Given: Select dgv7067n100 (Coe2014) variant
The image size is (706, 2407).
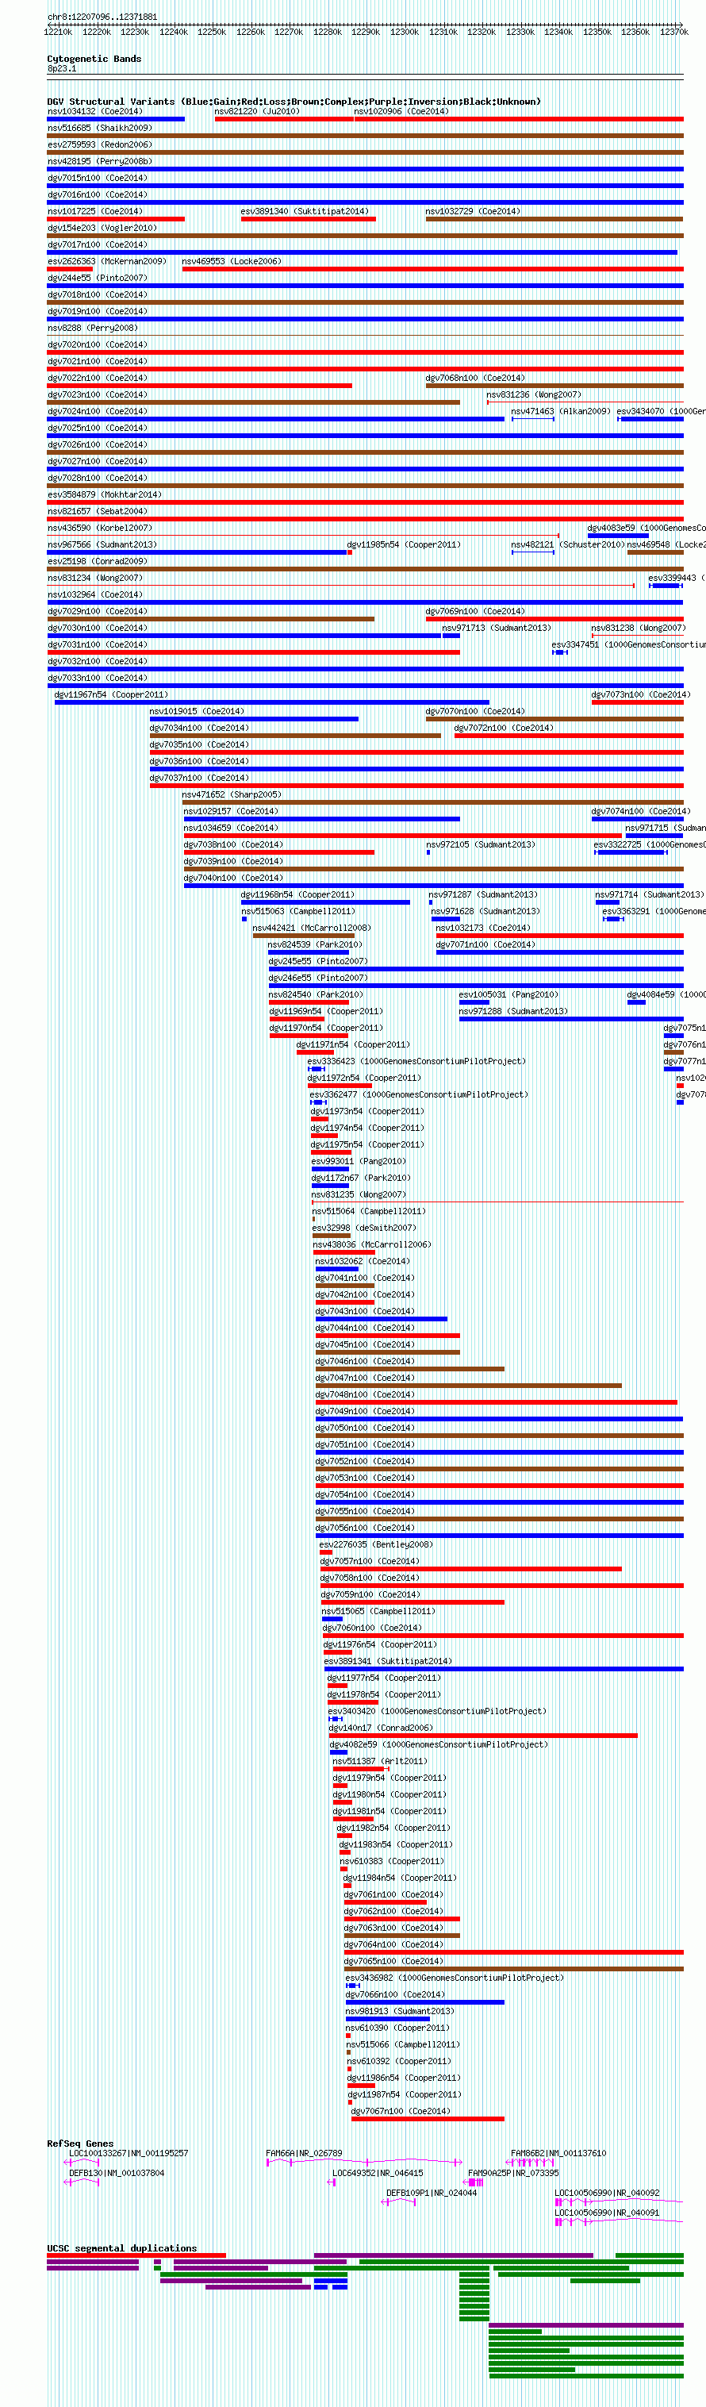Looking at the screenshot, I should click(x=401, y=2111).
